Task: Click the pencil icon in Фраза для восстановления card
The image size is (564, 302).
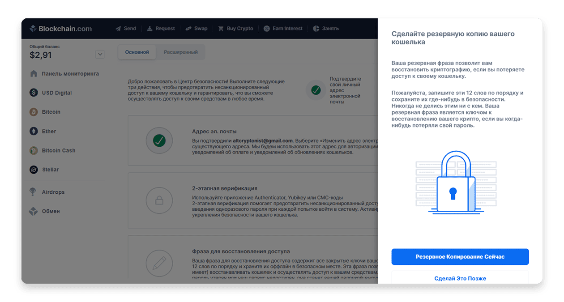Action: [x=159, y=264]
